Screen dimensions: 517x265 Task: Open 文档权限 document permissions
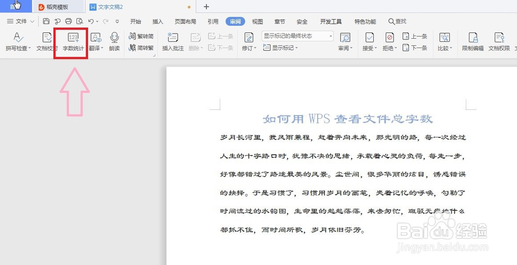(499, 41)
